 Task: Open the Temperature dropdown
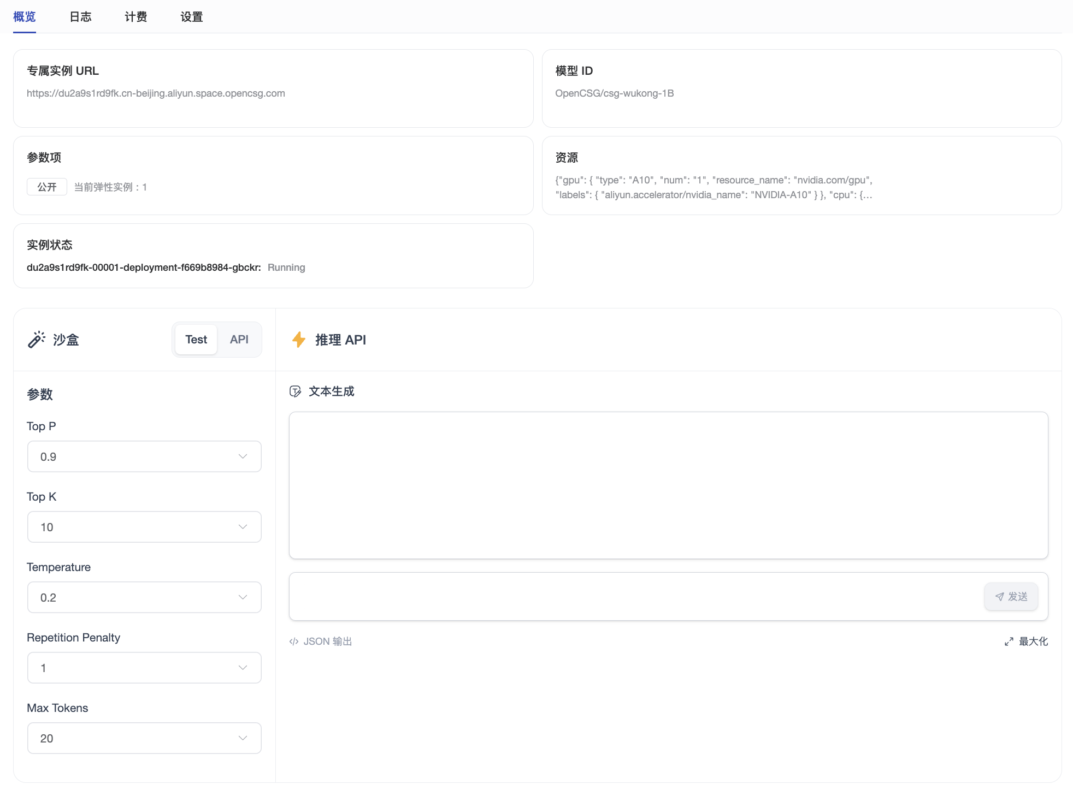[144, 597]
